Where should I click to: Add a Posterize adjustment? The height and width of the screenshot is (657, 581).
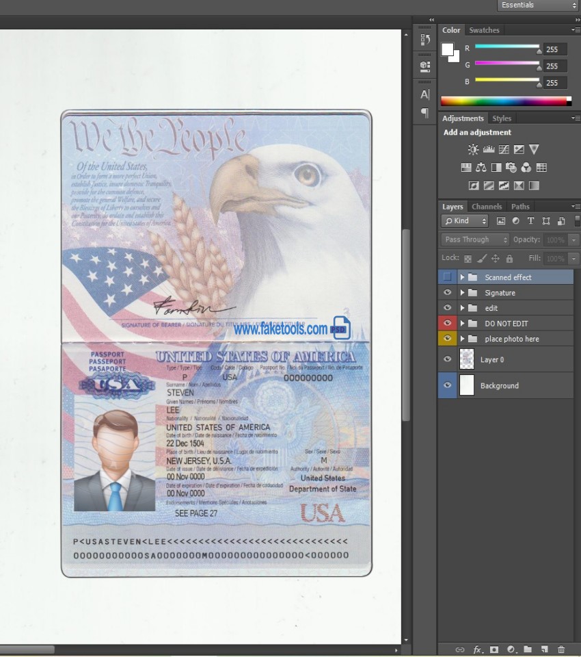[489, 185]
